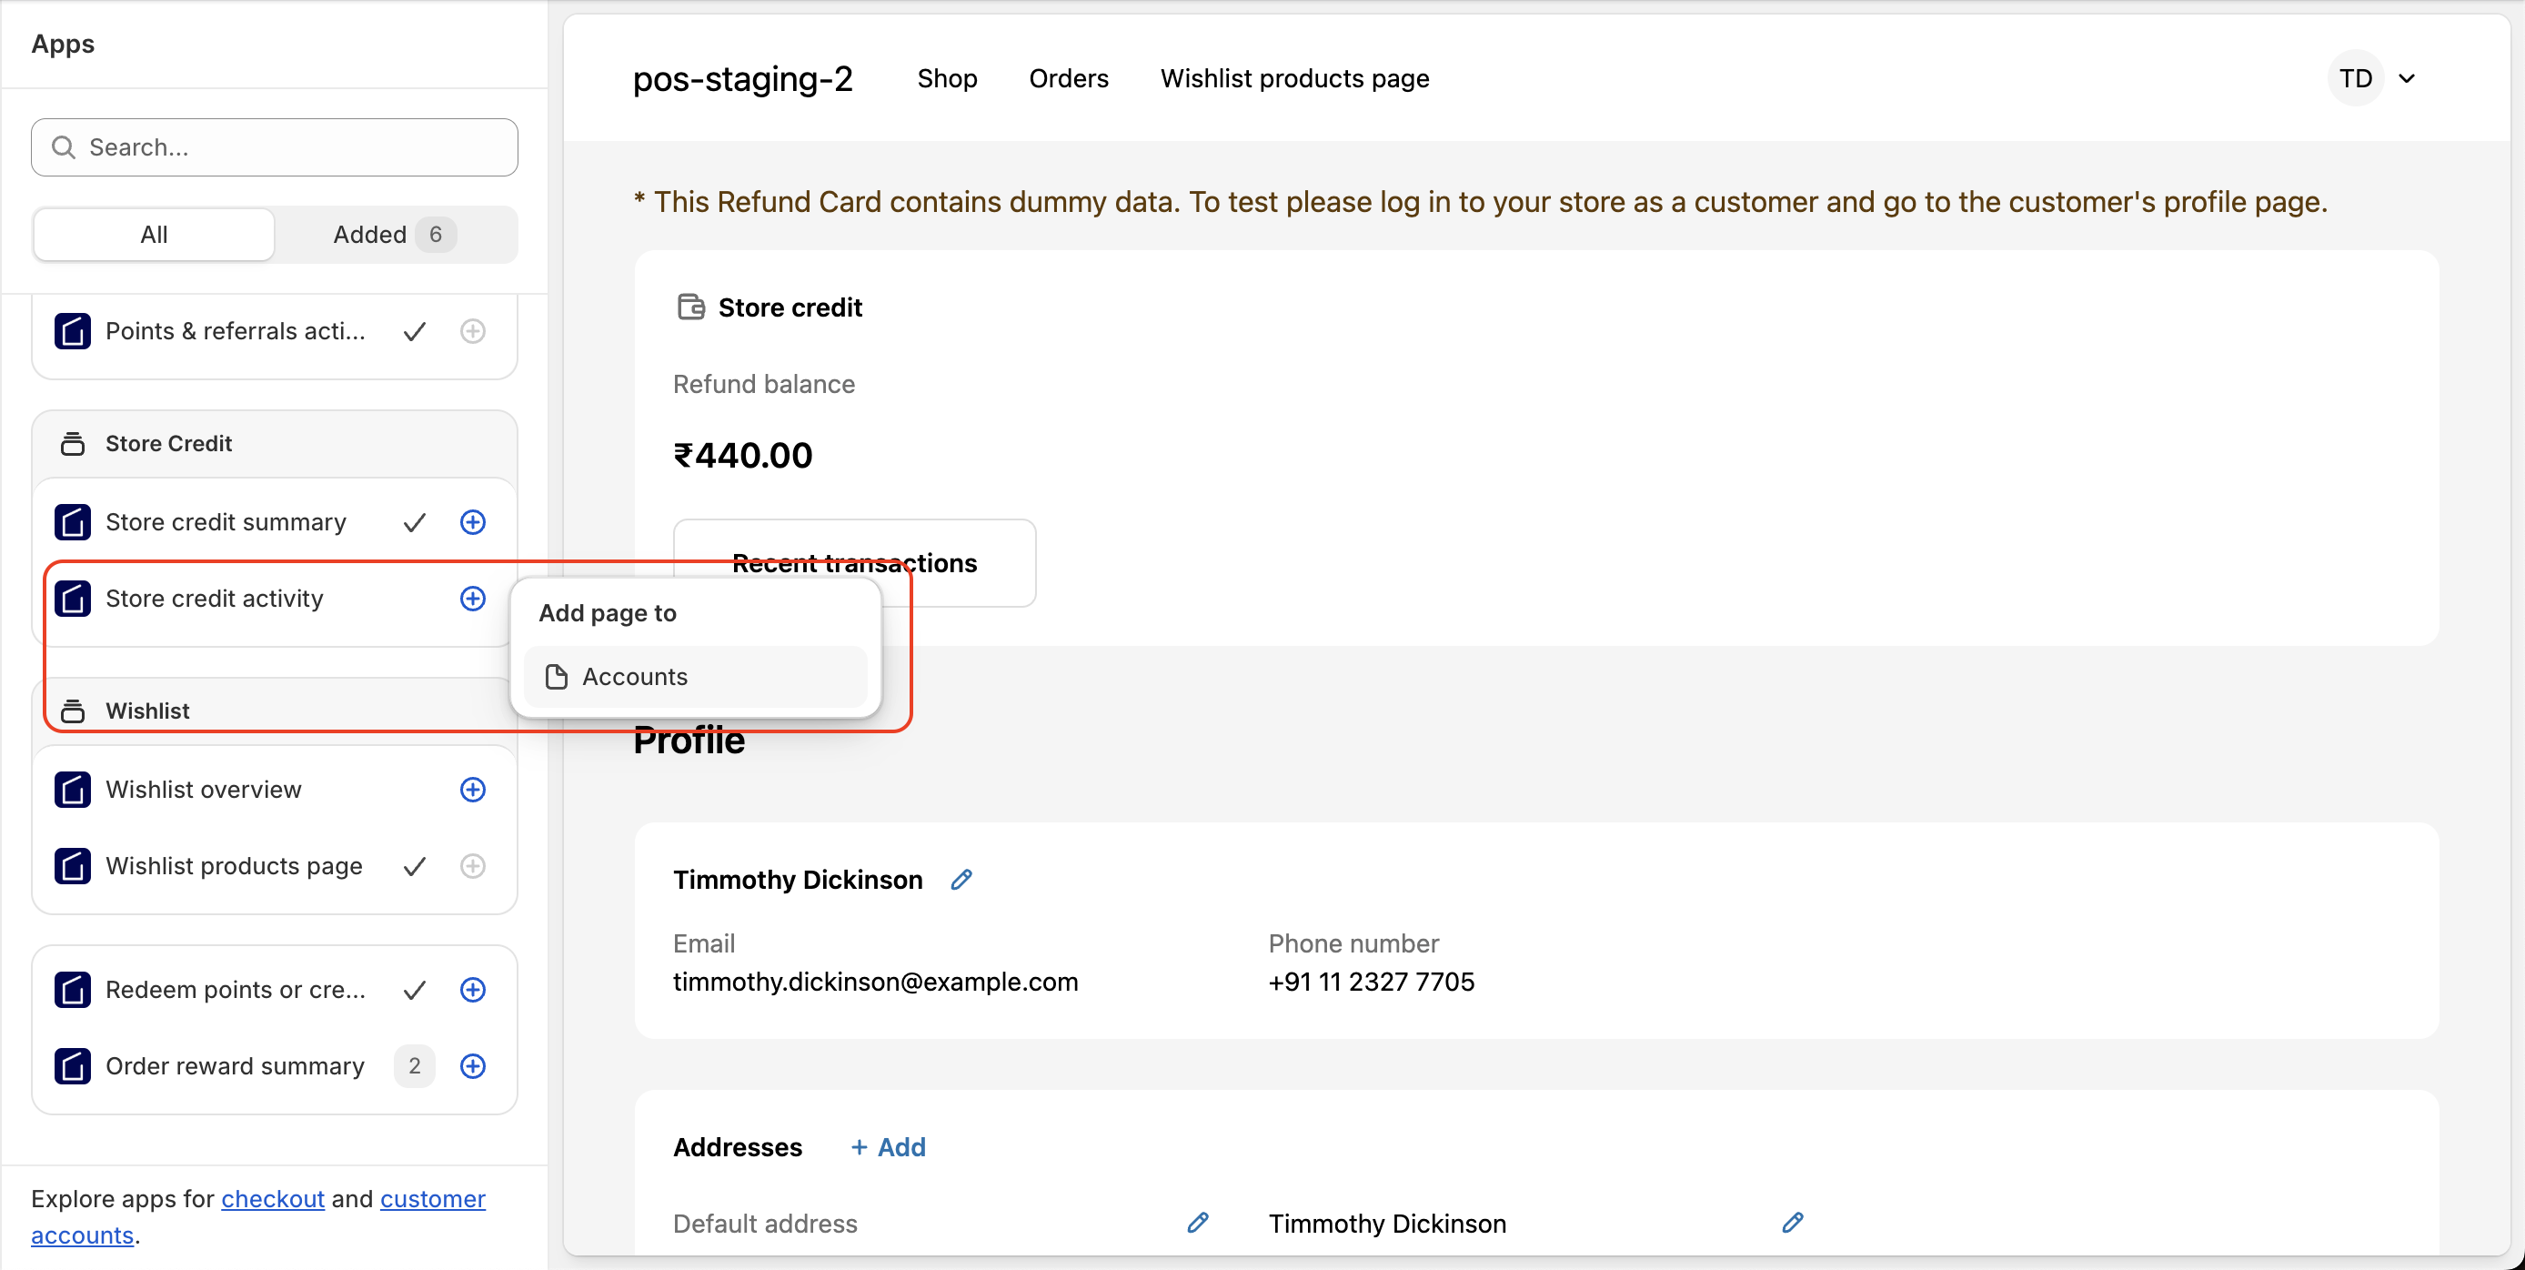The image size is (2525, 1270).
Task: Collapse the Wishlist group header
Action: click(x=147, y=710)
